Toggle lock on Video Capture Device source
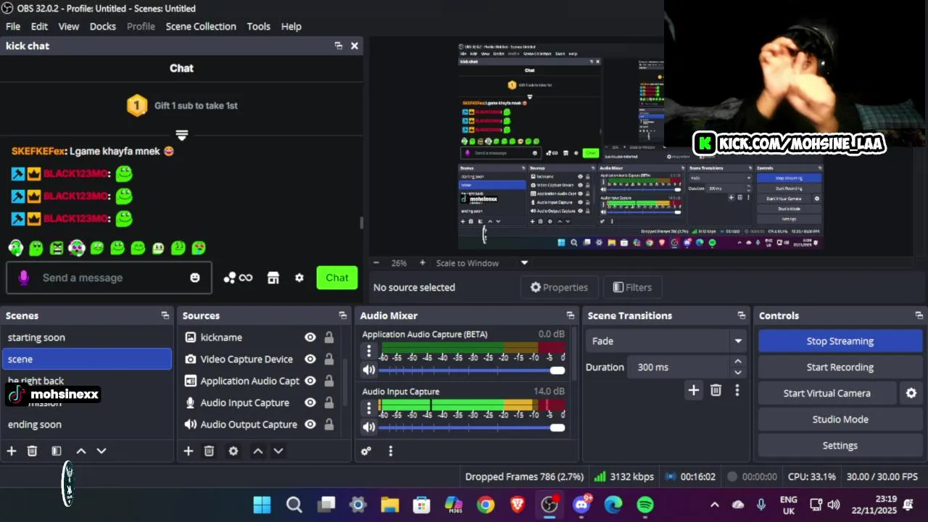Image resolution: width=928 pixels, height=522 pixels. [x=329, y=359]
